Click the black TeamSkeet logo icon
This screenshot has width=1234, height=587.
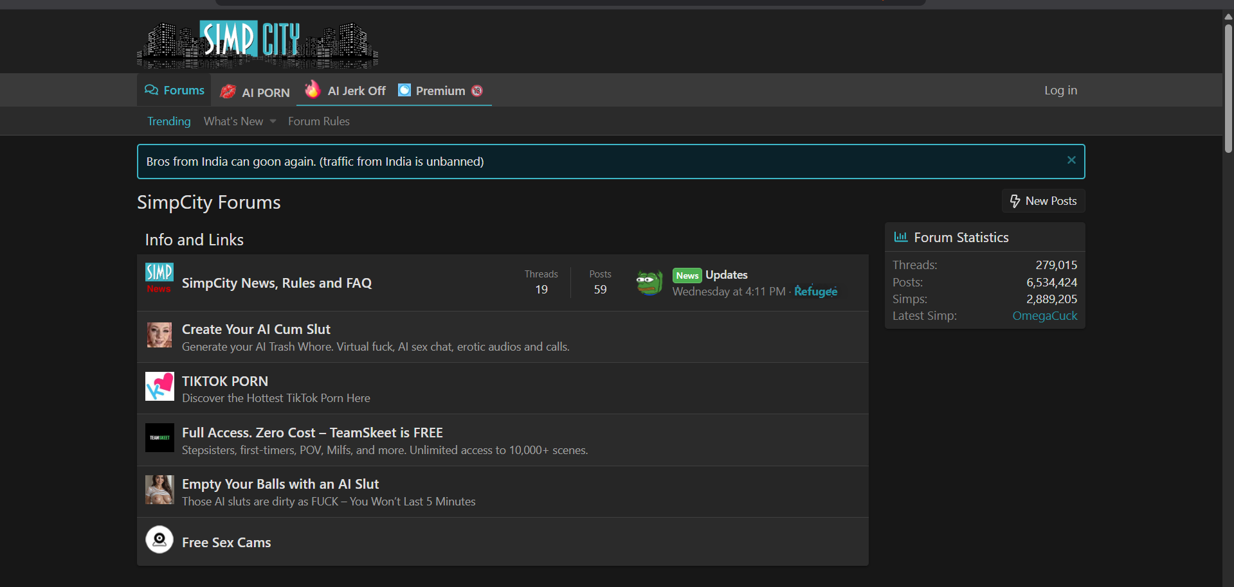click(x=159, y=438)
